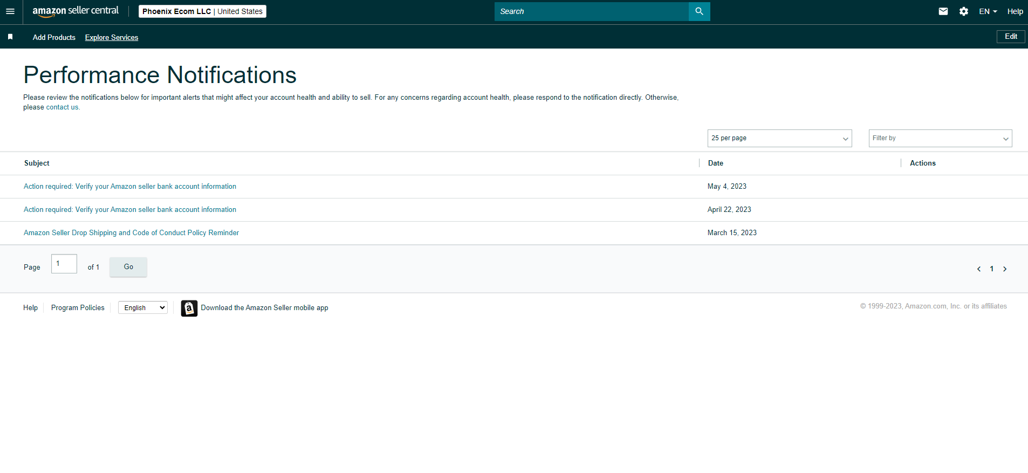Click the Date column header
Viewport: 1028px width, 473px height.
click(x=716, y=163)
